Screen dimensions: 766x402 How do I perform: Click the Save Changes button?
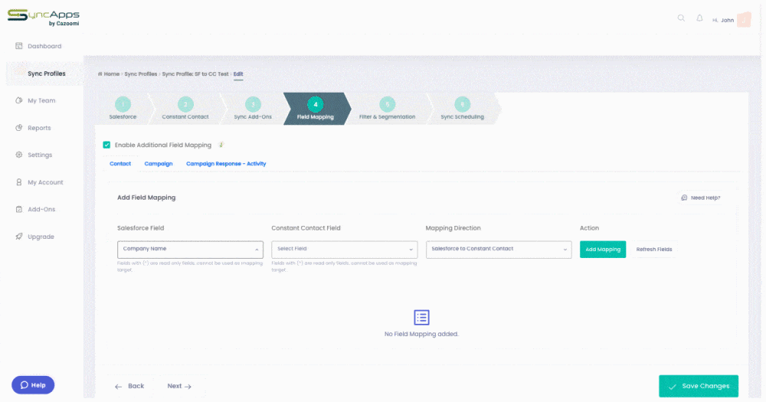[x=699, y=386]
